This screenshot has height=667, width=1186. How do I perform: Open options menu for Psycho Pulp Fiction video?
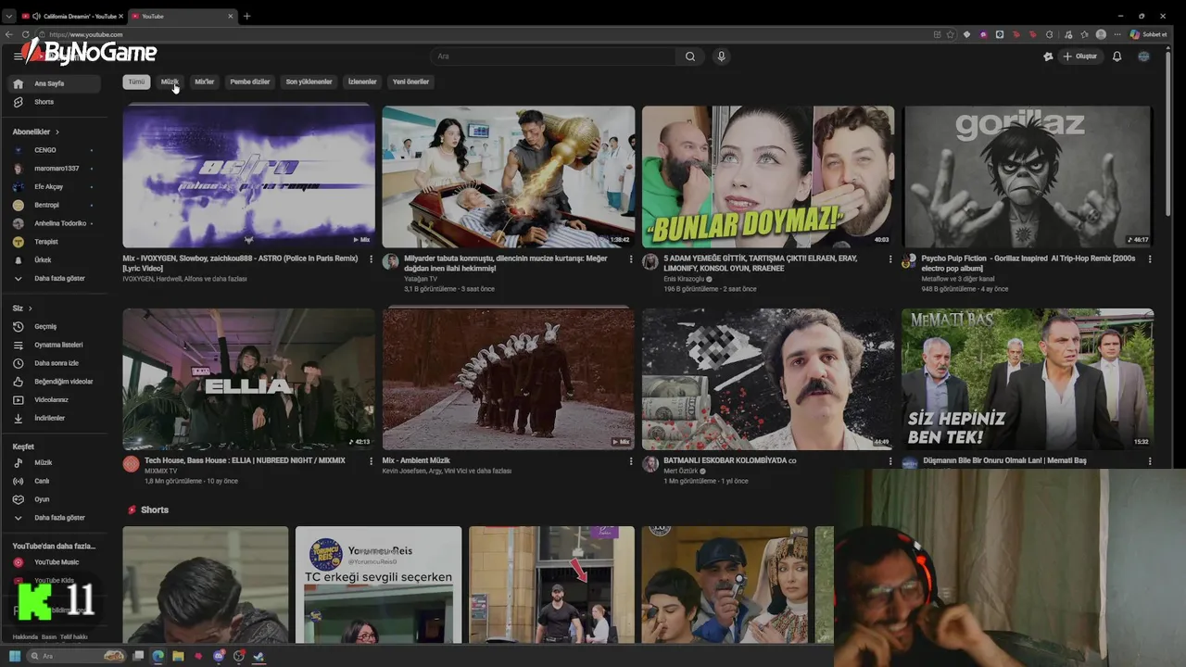pyautogui.click(x=1150, y=259)
